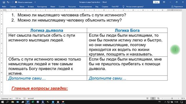Click the zoom out minus button

pos(162,98)
